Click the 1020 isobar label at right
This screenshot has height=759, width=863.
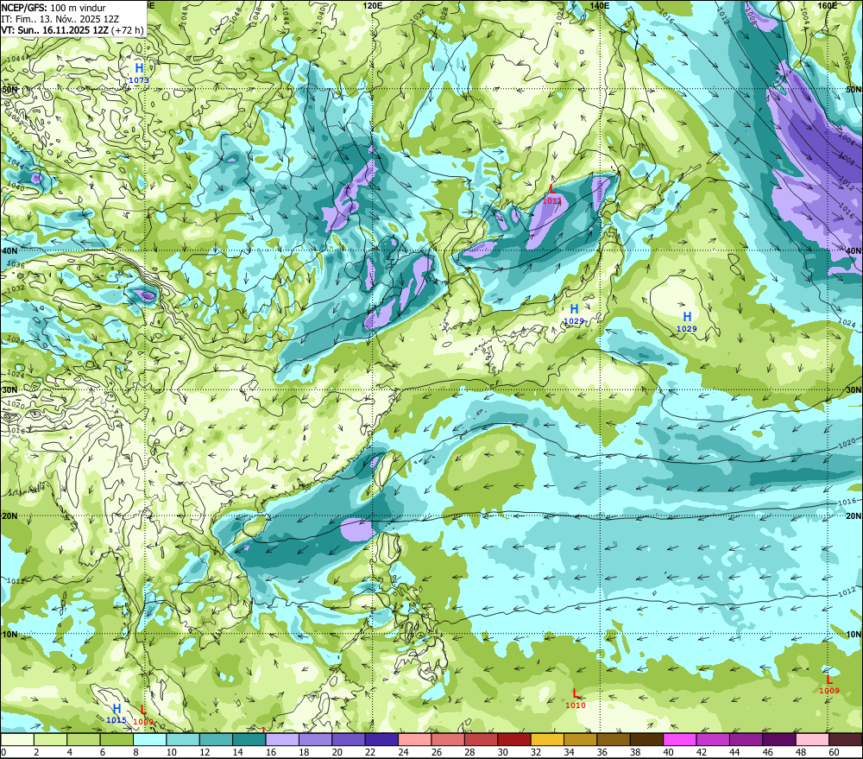[x=847, y=443]
